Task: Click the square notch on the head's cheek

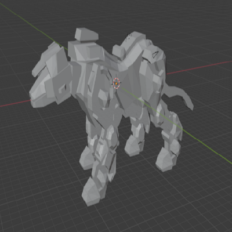Action: [62, 88]
